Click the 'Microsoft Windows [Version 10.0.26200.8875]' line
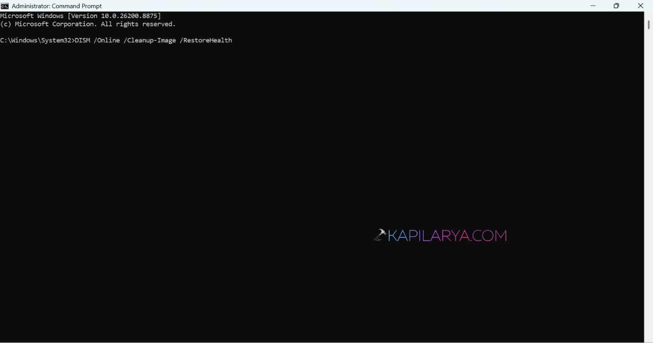The width and height of the screenshot is (653, 343). click(x=80, y=16)
